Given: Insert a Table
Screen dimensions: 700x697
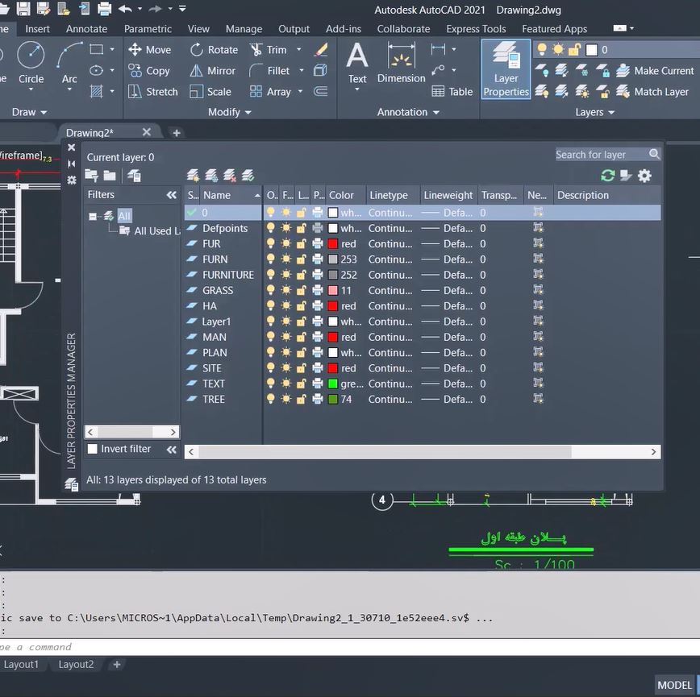Looking at the screenshot, I should pos(452,91).
